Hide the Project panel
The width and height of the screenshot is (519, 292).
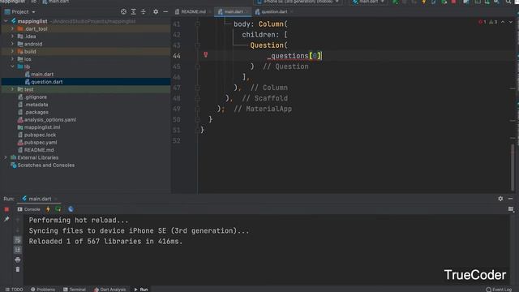pos(165,11)
